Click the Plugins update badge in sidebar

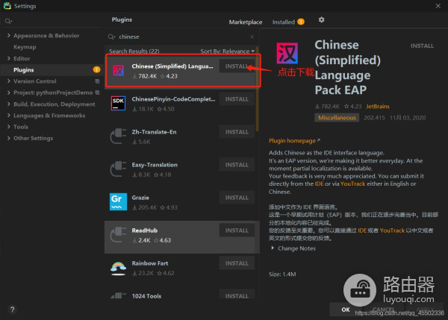[96, 69]
